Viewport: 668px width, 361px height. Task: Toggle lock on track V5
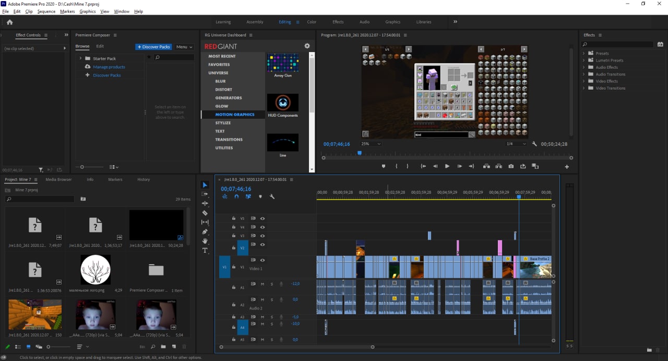coord(234,219)
